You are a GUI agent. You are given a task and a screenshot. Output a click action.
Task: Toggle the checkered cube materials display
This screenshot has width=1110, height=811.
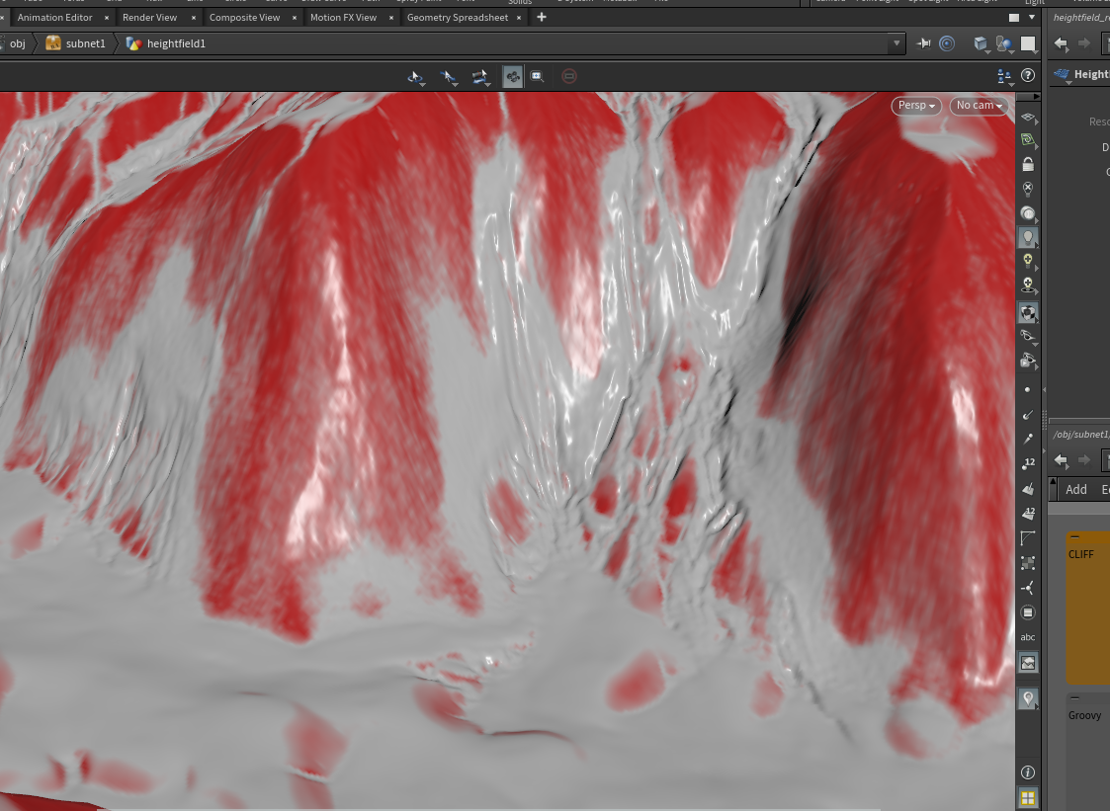[x=1028, y=312]
